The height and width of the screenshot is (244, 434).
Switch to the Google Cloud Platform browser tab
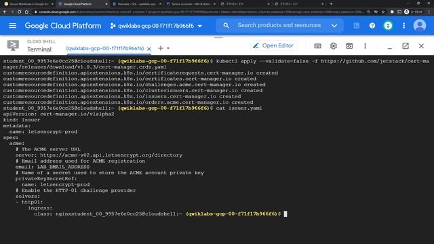pos(82,4)
